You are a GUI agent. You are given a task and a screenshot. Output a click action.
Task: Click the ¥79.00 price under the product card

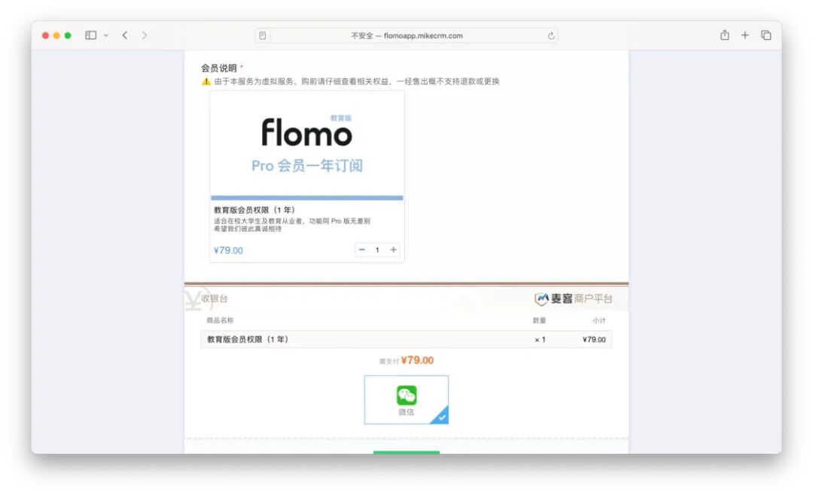[x=228, y=251]
